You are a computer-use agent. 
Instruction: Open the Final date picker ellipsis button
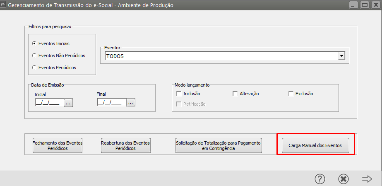coord(131,102)
